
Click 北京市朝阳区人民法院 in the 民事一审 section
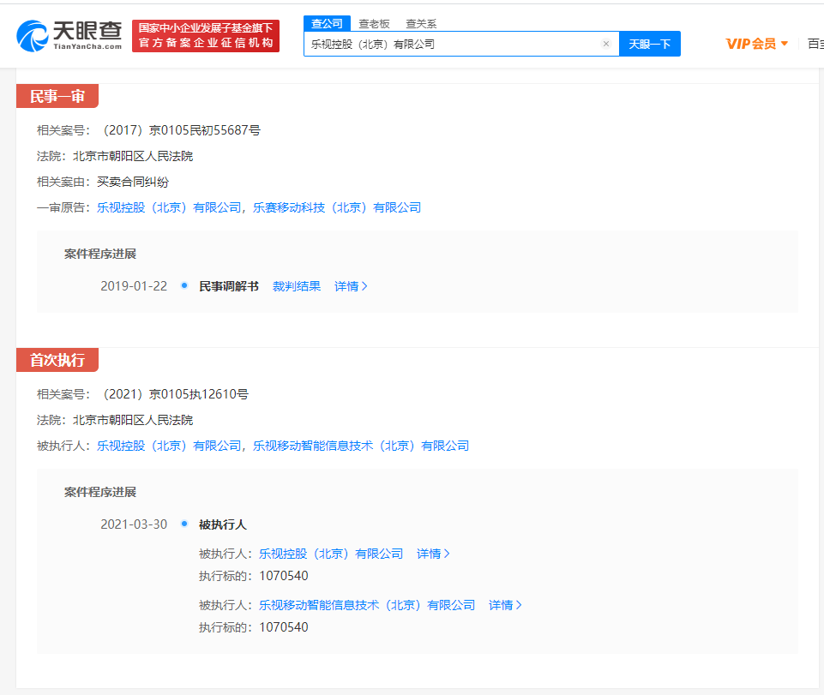tap(133, 156)
